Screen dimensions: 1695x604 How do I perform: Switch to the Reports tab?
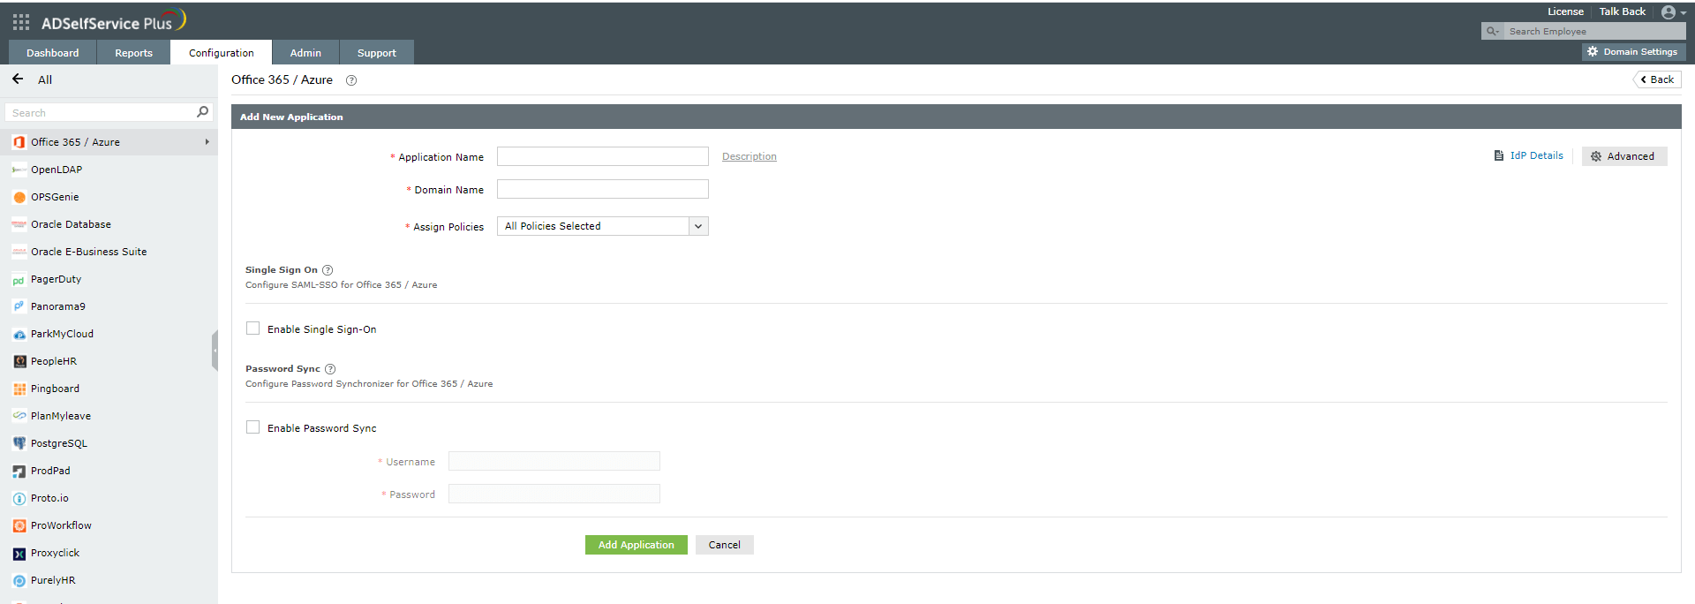point(133,53)
